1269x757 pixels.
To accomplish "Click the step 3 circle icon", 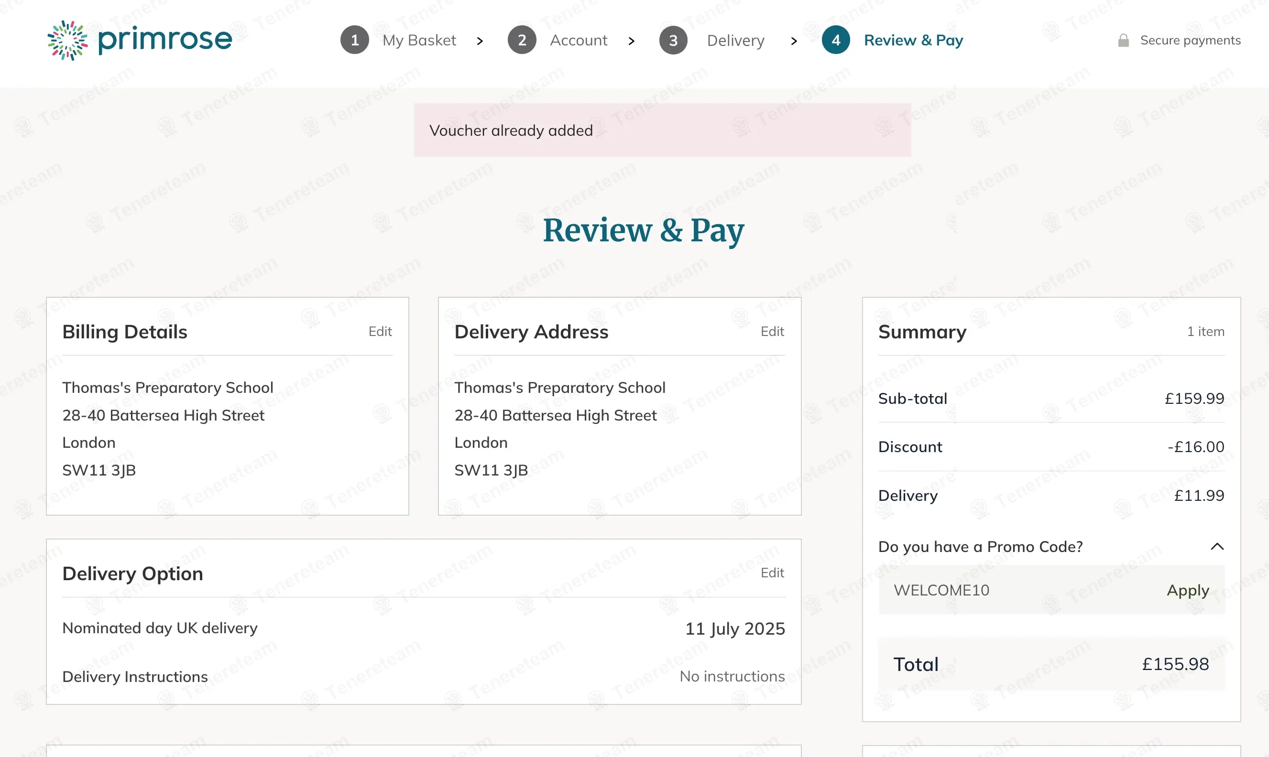I will coord(673,40).
